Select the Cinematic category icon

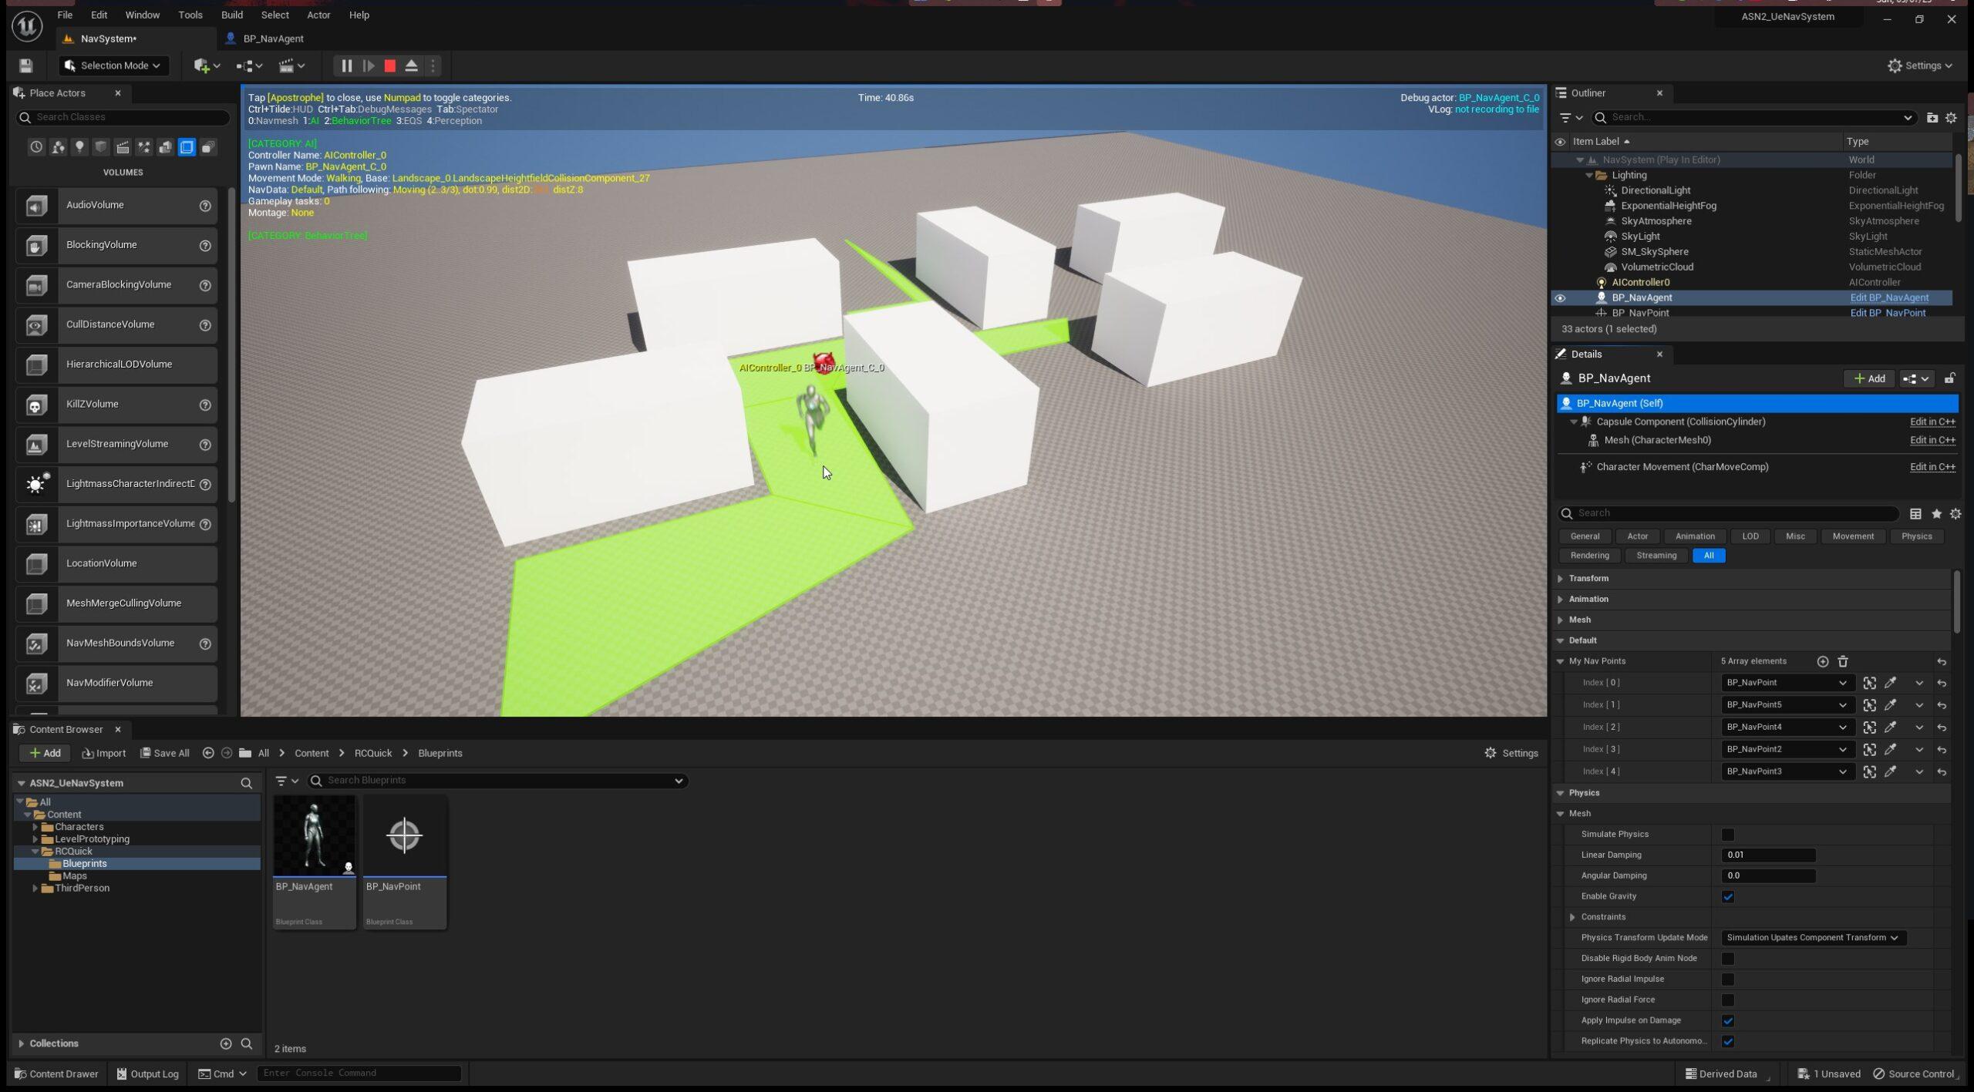[x=123, y=147]
